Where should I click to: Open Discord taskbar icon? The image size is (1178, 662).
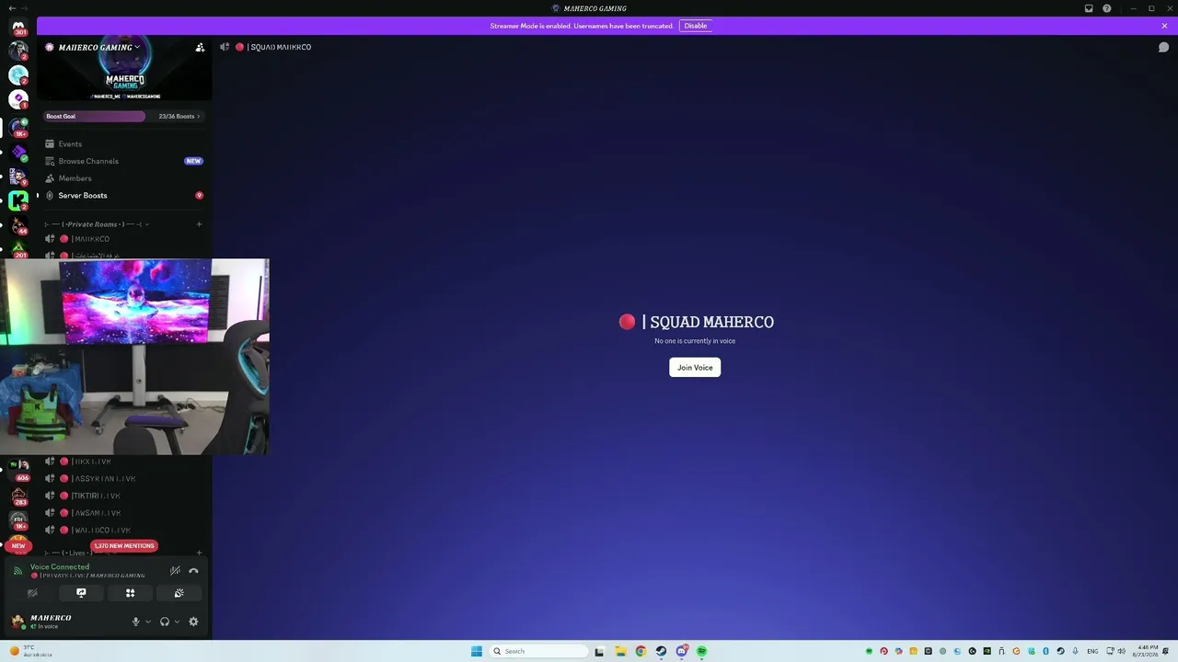coord(681,651)
